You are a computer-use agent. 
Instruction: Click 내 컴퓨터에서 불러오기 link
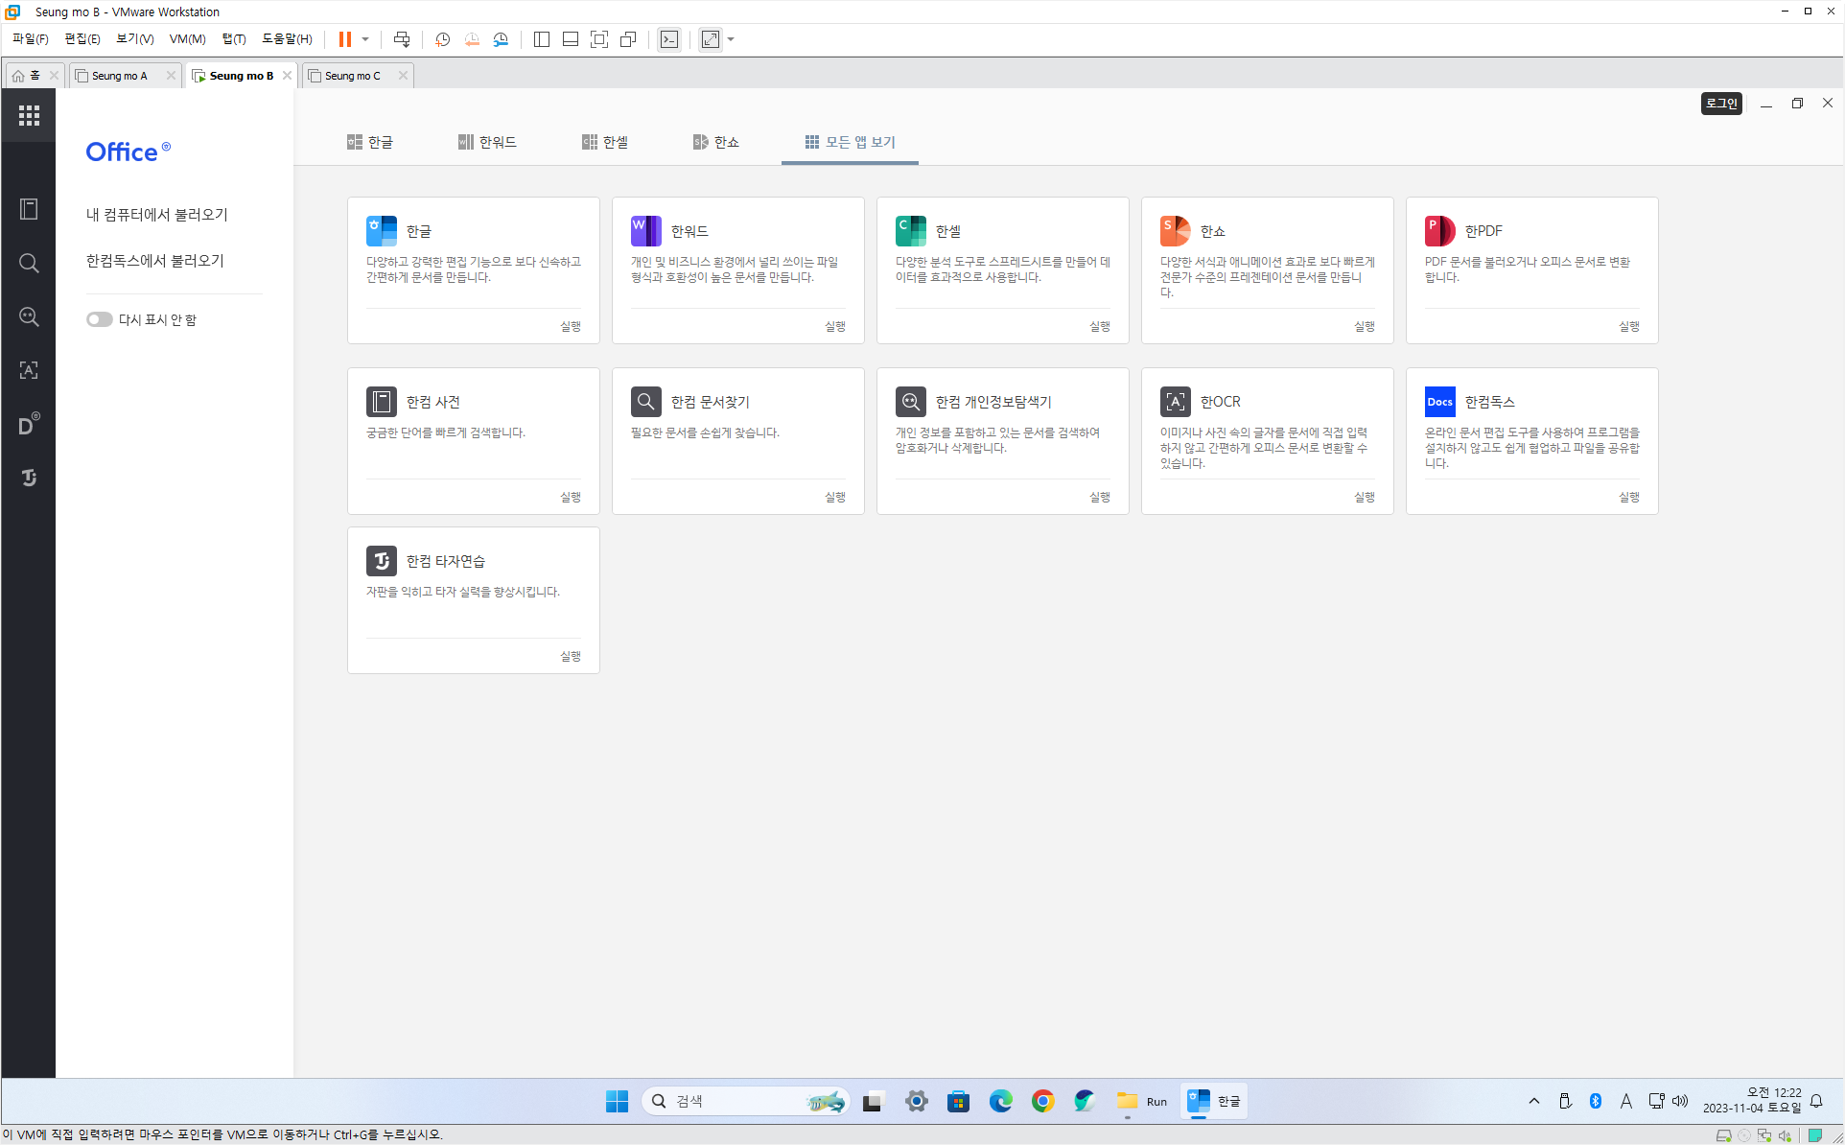click(x=157, y=215)
